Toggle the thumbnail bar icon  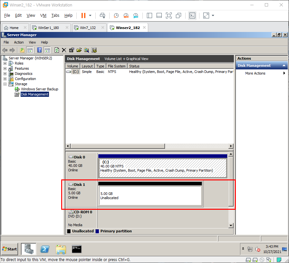(159, 15)
